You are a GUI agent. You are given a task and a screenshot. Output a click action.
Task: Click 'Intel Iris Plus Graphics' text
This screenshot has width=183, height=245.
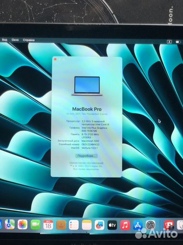[94, 128]
